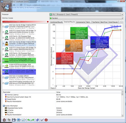This screenshot has width=126, height=123.
Task: Select the L3 Cache row
Action: pos(62,112)
